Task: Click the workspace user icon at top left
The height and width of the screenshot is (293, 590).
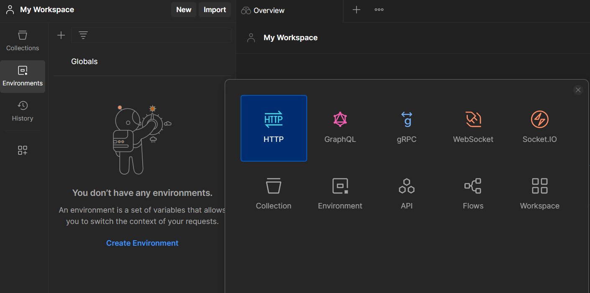Action: 10,10
